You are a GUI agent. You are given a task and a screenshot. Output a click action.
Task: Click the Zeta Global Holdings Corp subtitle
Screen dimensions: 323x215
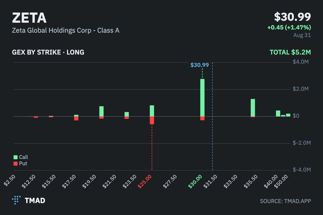click(x=66, y=30)
